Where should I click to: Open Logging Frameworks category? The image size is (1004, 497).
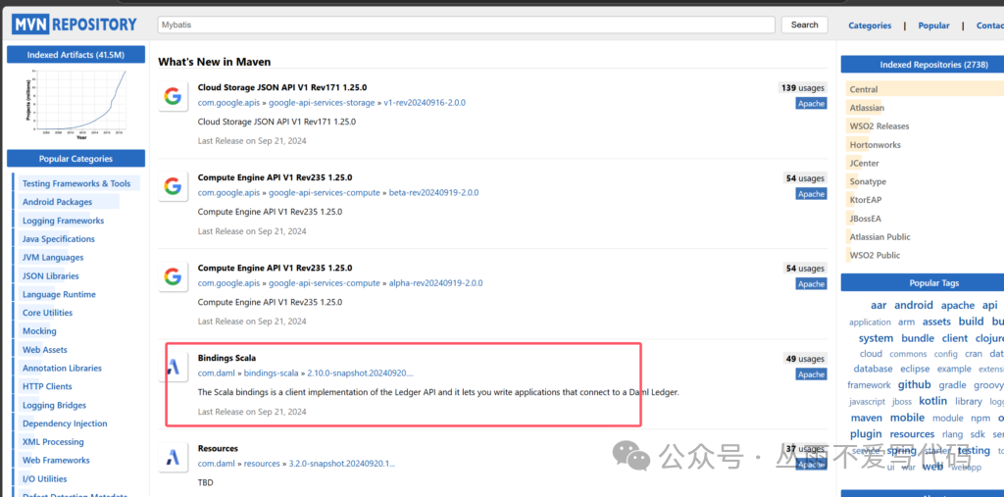tap(63, 221)
